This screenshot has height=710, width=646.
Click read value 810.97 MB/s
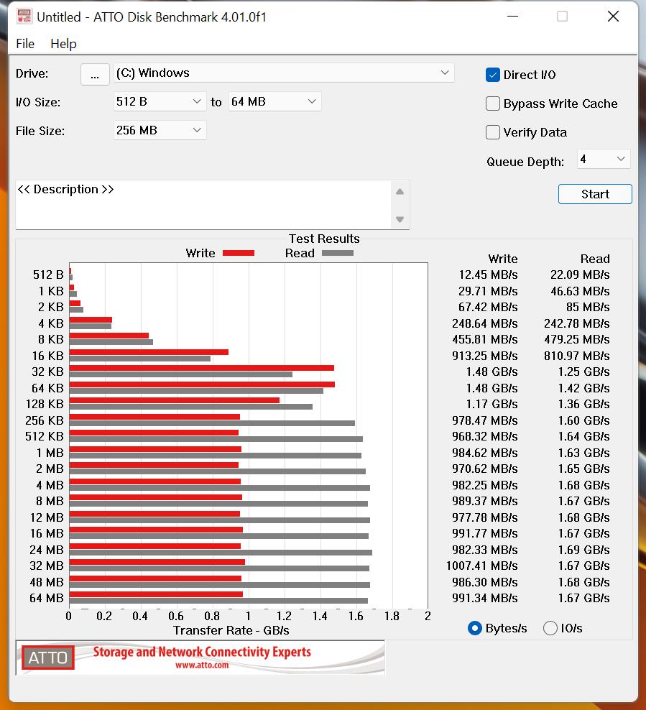pos(577,356)
